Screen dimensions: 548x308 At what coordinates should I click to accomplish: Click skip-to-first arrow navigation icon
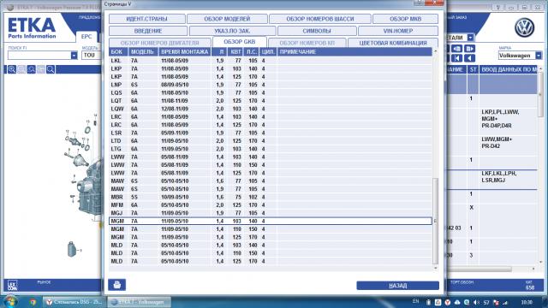[x=456, y=58]
